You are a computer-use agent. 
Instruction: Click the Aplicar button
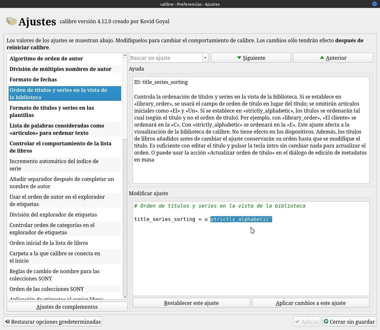point(307,321)
